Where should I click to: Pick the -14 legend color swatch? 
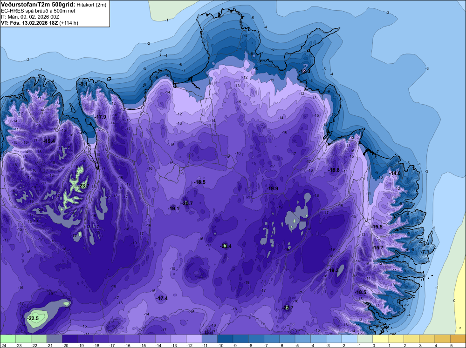(x=163, y=339)
